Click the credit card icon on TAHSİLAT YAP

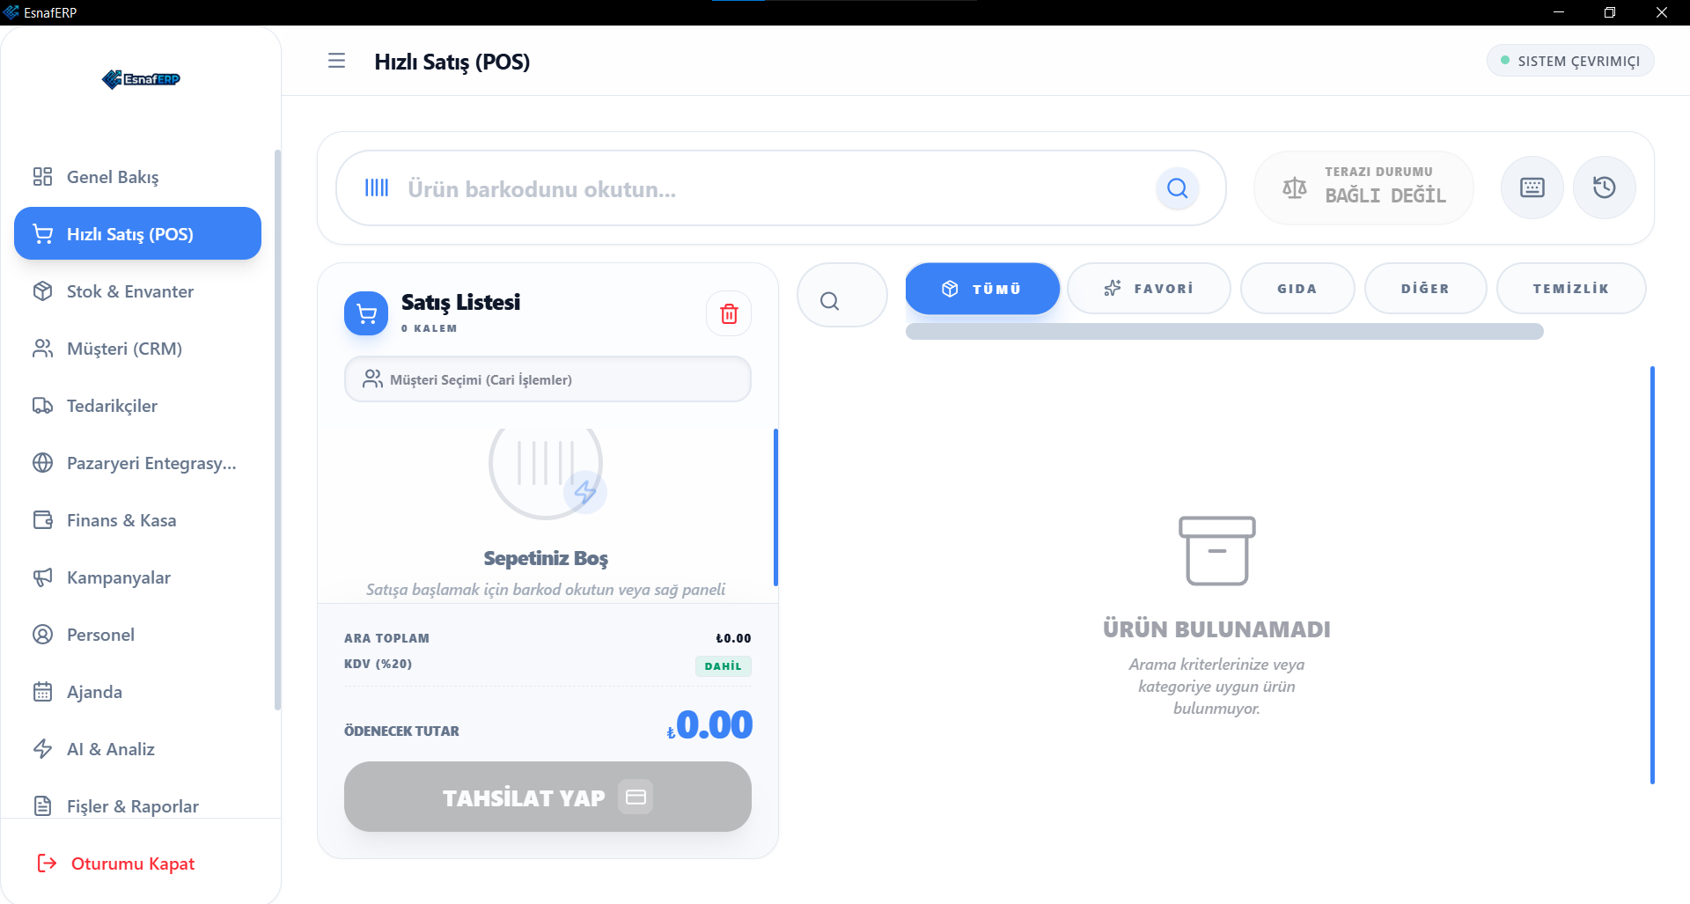tap(636, 797)
